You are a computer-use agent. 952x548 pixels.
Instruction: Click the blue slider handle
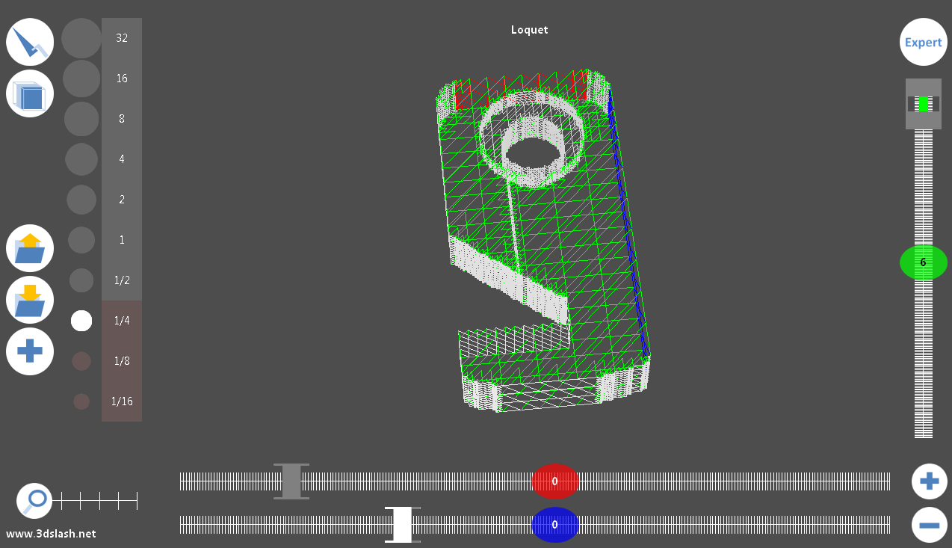pyautogui.click(x=554, y=525)
